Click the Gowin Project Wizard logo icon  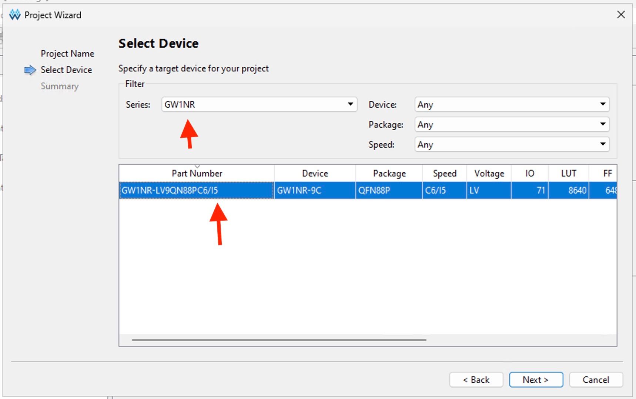(x=15, y=15)
